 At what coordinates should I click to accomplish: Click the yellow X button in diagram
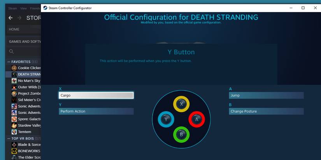point(181,104)
